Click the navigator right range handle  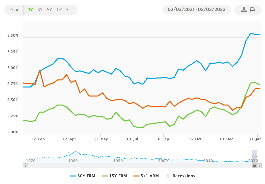(x=257, y=156)
